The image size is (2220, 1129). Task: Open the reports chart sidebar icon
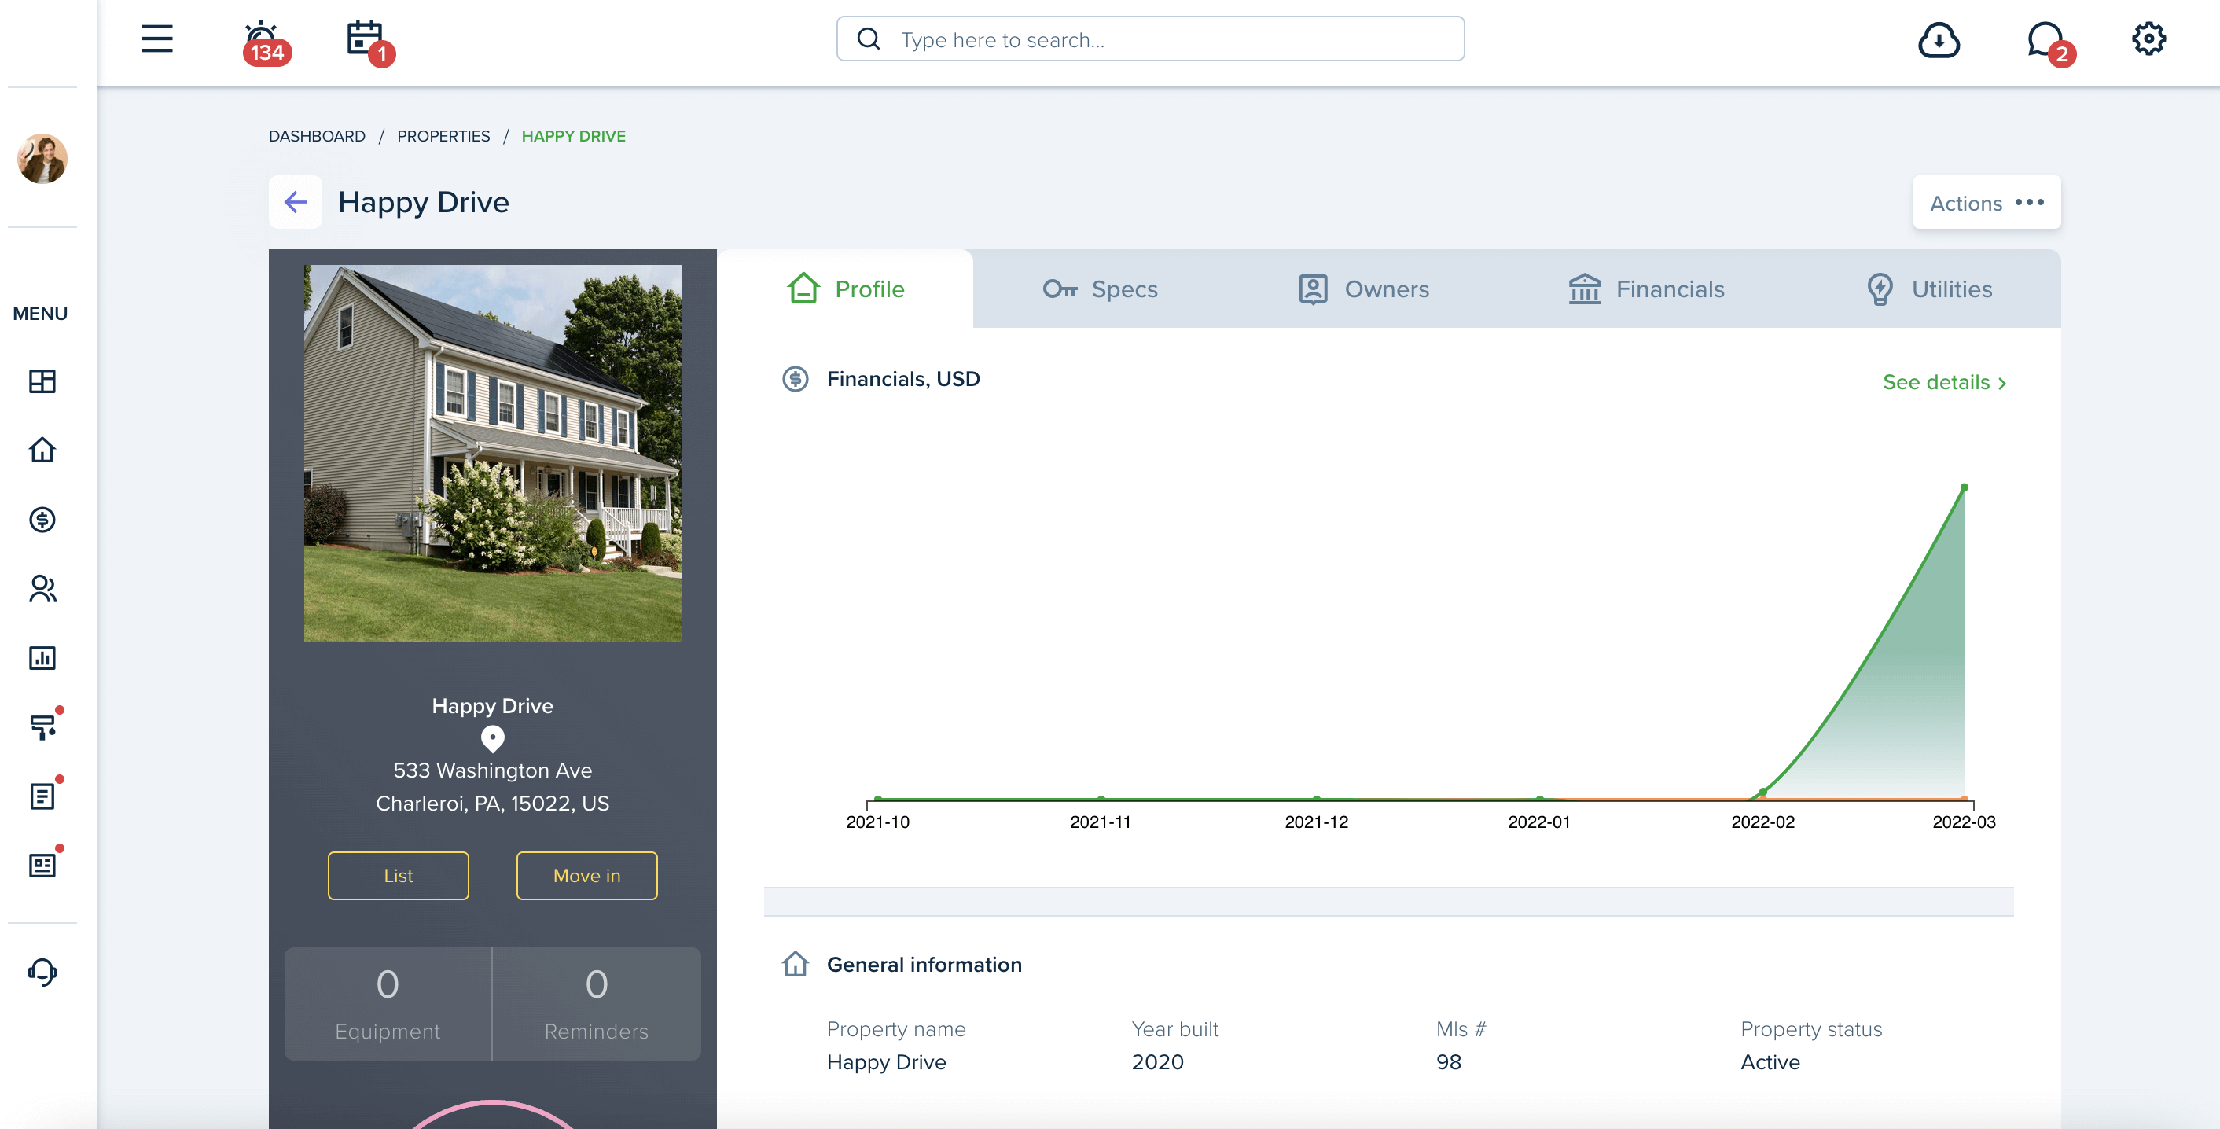click(x=42, y=657)
